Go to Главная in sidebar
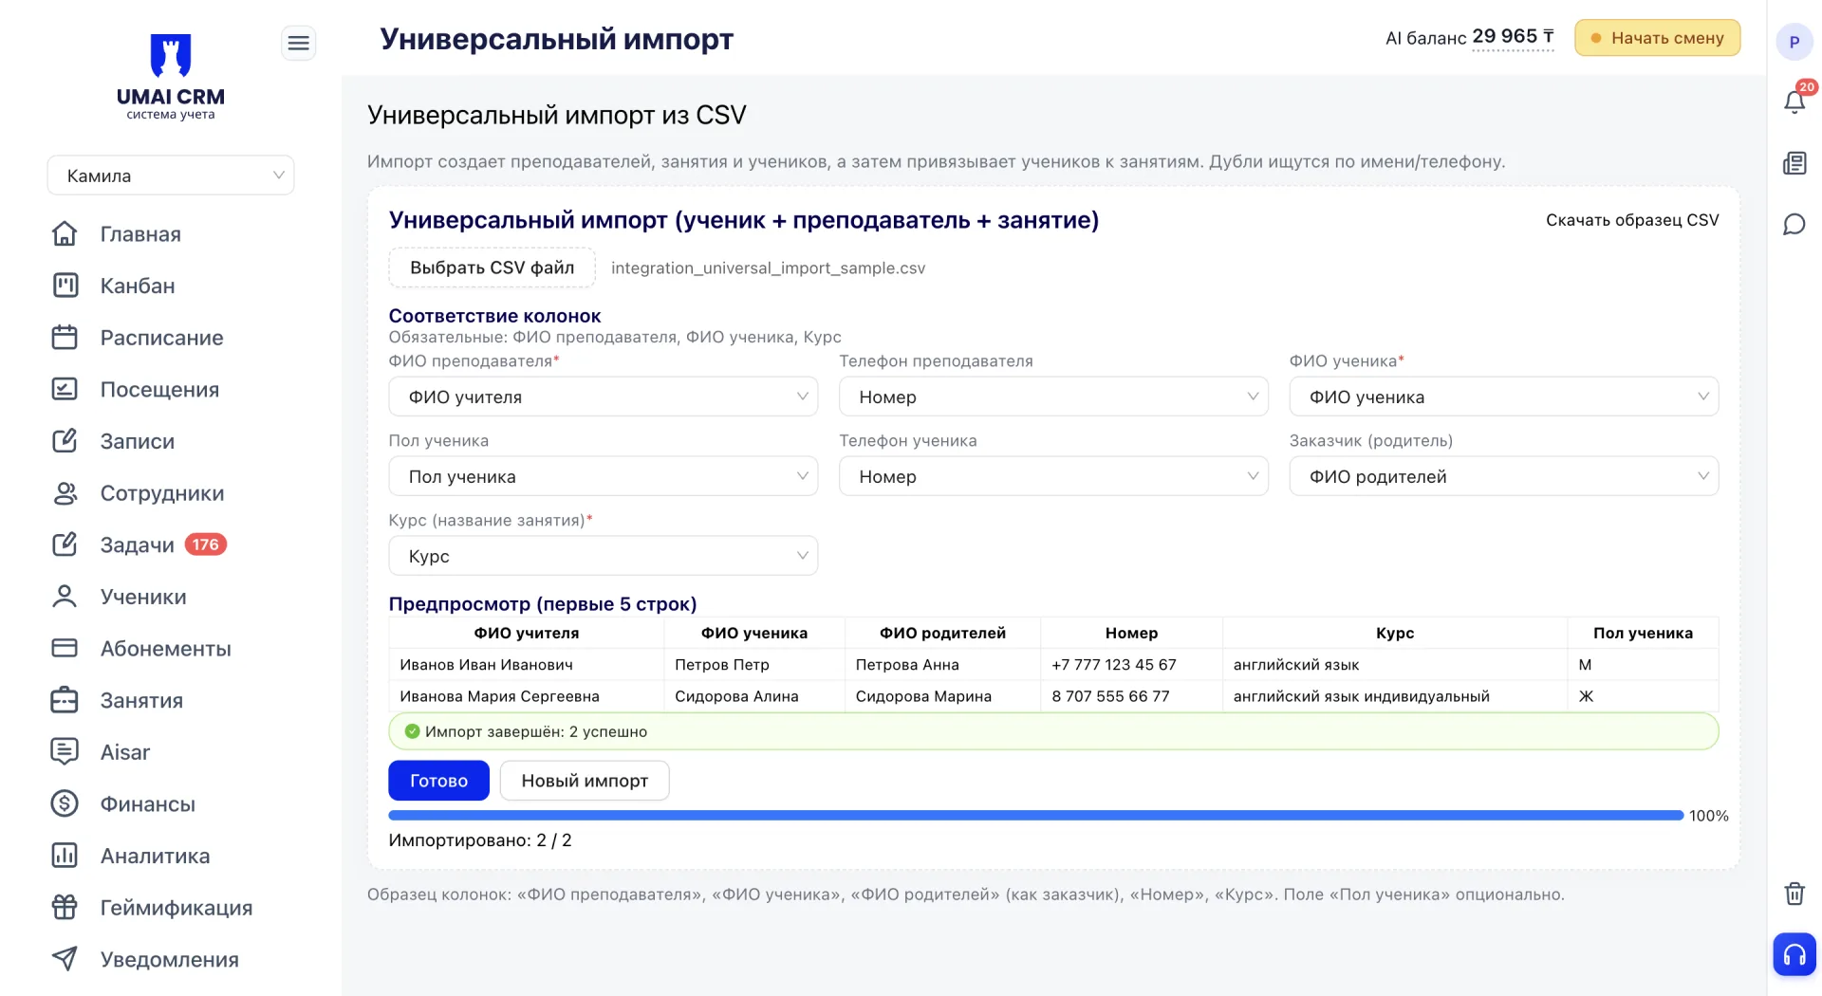The height and width of the screenshot is (996, 1822). (140, 234)
